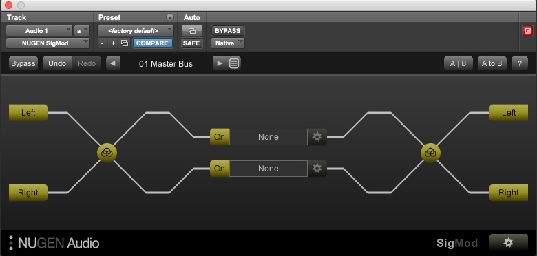The width and height of the screenshot is (537, 256).
Task: Open the NUGEN SigMod plug-in selector
Action: pyautogui.click(x=48, y=43)
